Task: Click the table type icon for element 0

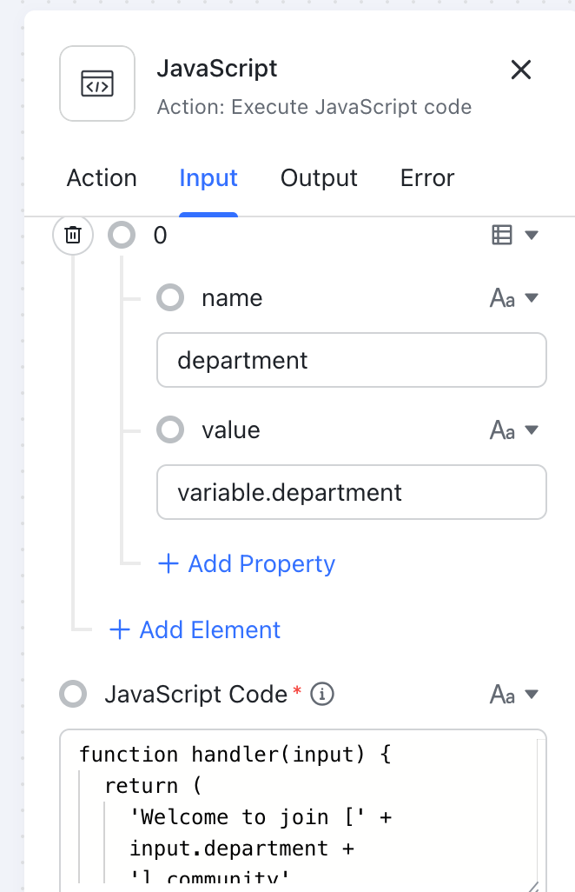Action: (x=502, y=235)
